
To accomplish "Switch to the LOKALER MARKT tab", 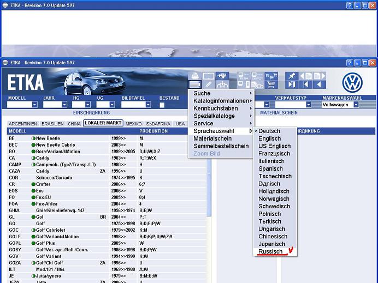I will pos(103,123).
